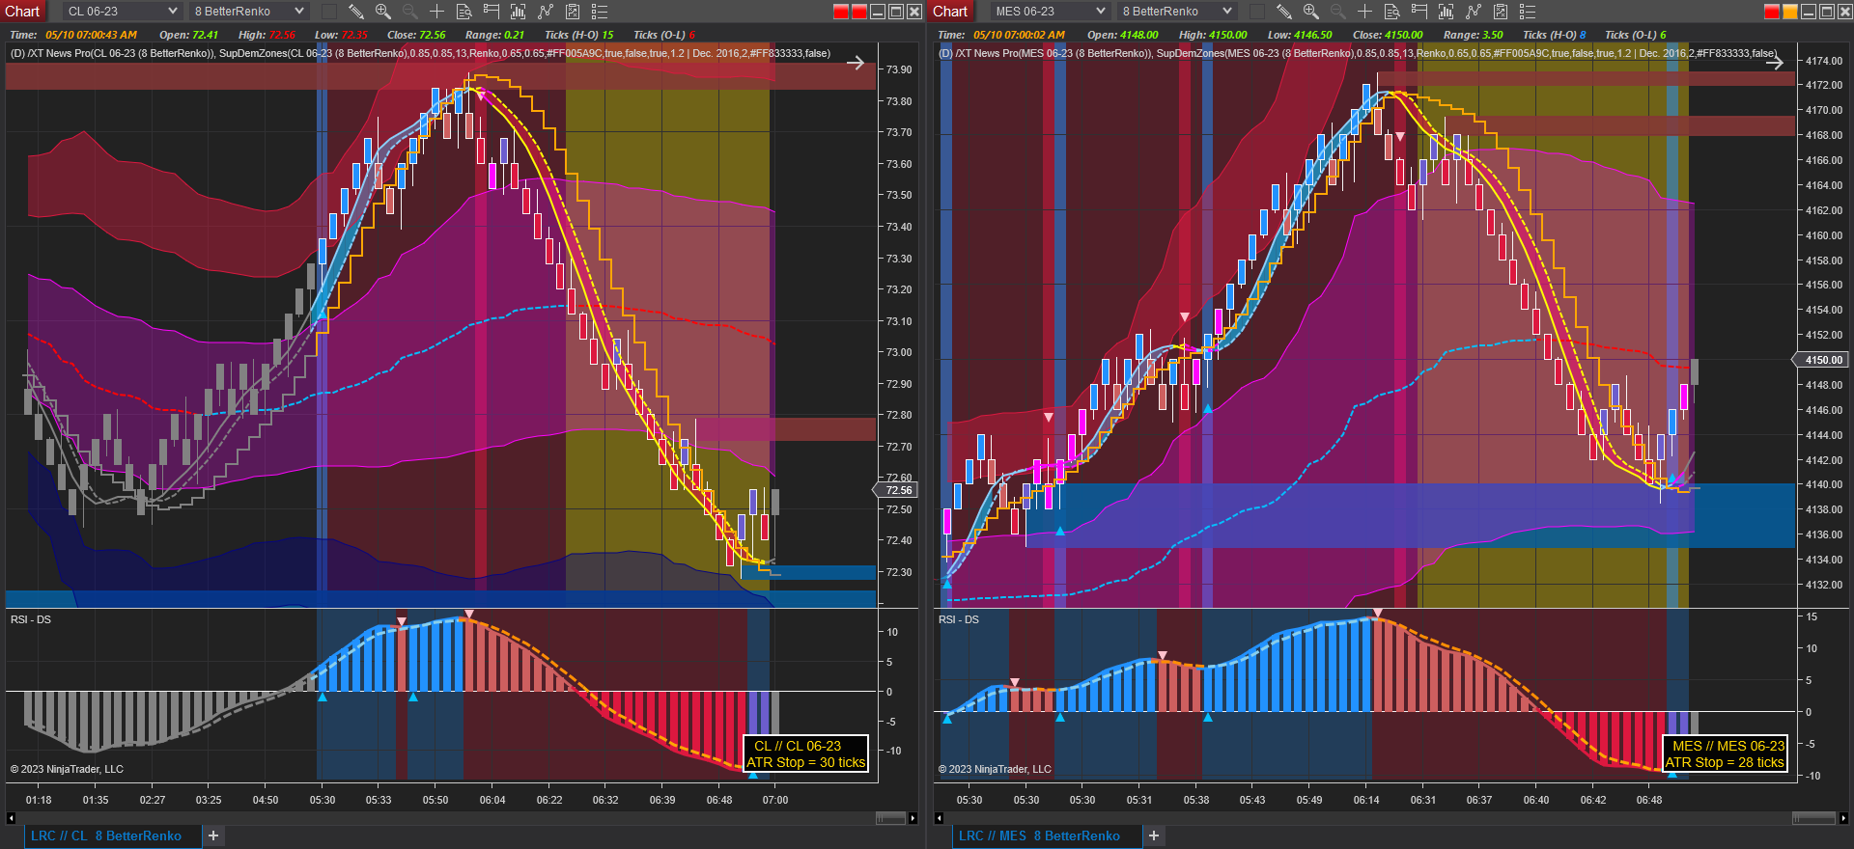
Task: Click the 4150.00 current price marker on MES axis
Action: pyautogui.click(x=1821, y=360)
